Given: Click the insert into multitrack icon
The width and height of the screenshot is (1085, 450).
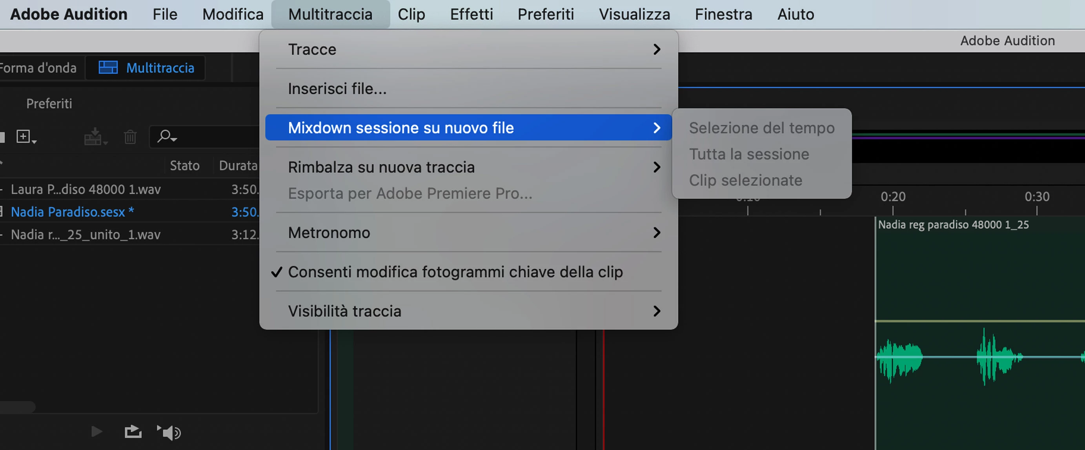Looking at the screenshot, I should [x=94, y=137].
